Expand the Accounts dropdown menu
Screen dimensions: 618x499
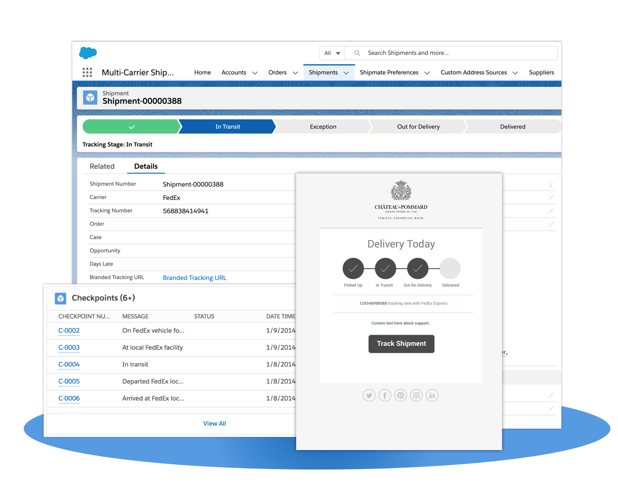(x=255, y=73)
